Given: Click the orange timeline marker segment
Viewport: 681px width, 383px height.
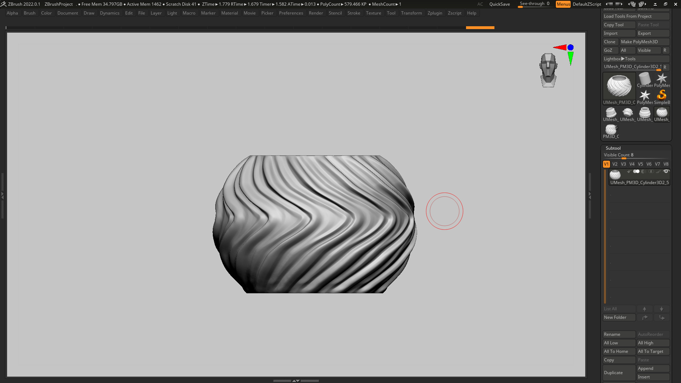Looking at the screenshot, I should (480, 28).
